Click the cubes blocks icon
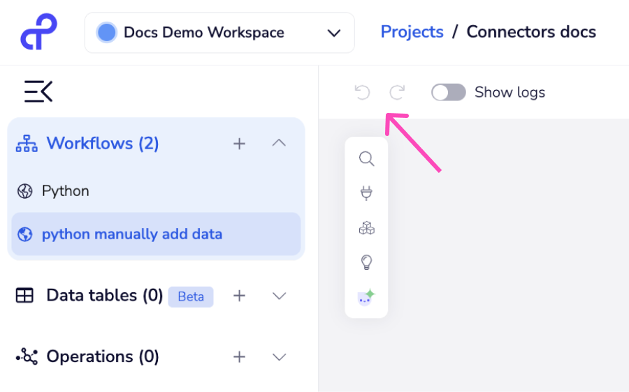Image resolution: width=629 pixels, height=392 pixels. [x=366, y=228]
